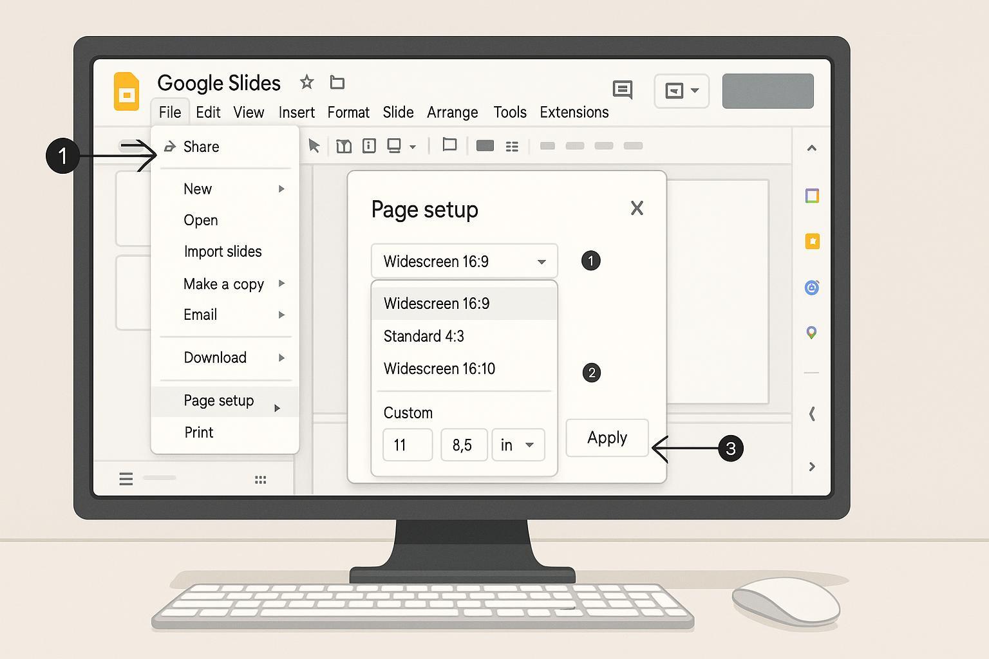Close the Page setup dialog
Screen dimensions: 989x659
pyautogui.click(x=636, y=208)
